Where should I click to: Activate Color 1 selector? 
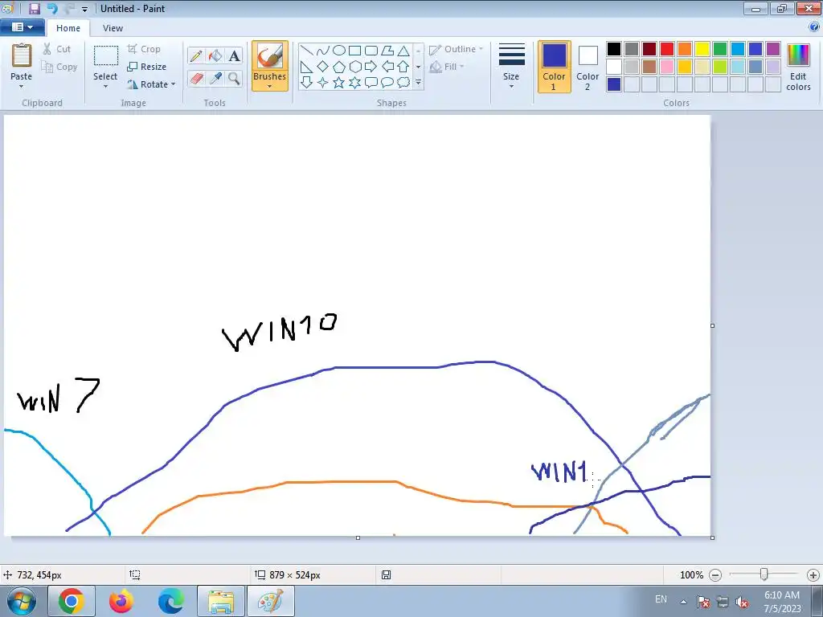point(555,67)
